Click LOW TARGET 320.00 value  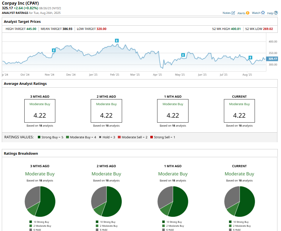tap(101, 29)
